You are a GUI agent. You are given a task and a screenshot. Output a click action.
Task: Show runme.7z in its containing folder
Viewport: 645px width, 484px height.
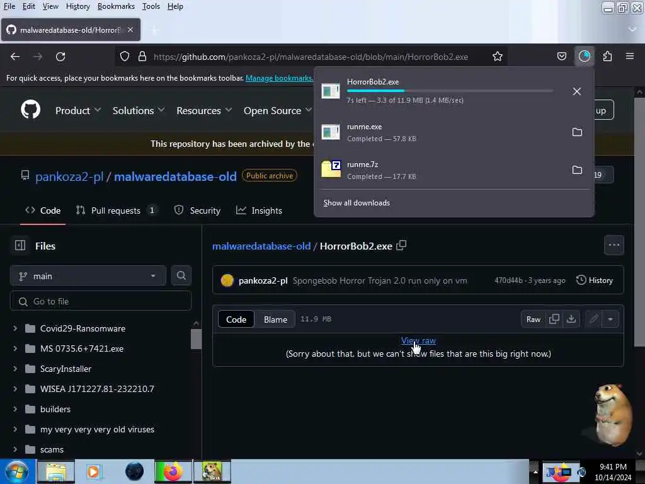(x=577, y=170)
